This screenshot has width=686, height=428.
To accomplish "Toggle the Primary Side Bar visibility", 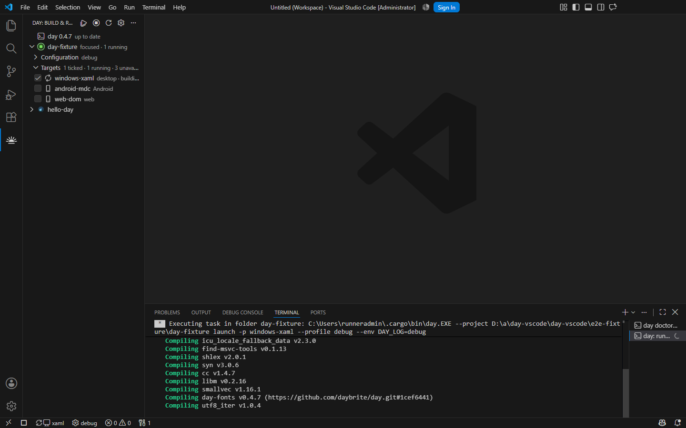I will point(576,7).
